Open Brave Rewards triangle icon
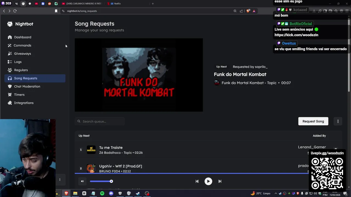This screenshot has width=351, height=197. [254, 11]
